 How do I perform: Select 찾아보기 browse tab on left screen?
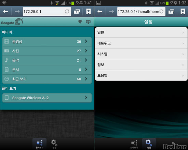[x=39, y=144]
